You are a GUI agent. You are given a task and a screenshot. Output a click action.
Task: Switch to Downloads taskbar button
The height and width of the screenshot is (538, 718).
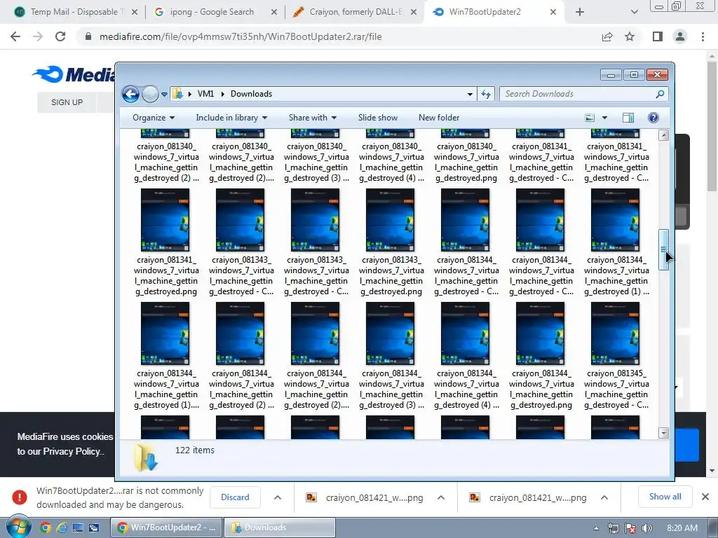pyautogui.click(x=279, y=527)
